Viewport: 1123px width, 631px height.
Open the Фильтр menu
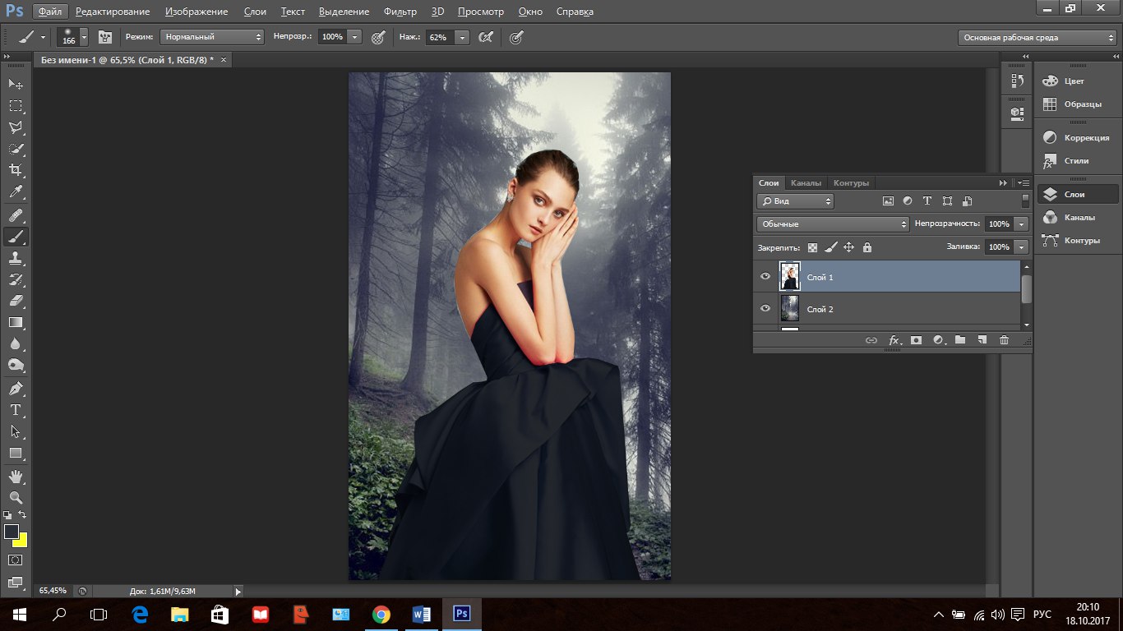400,12
